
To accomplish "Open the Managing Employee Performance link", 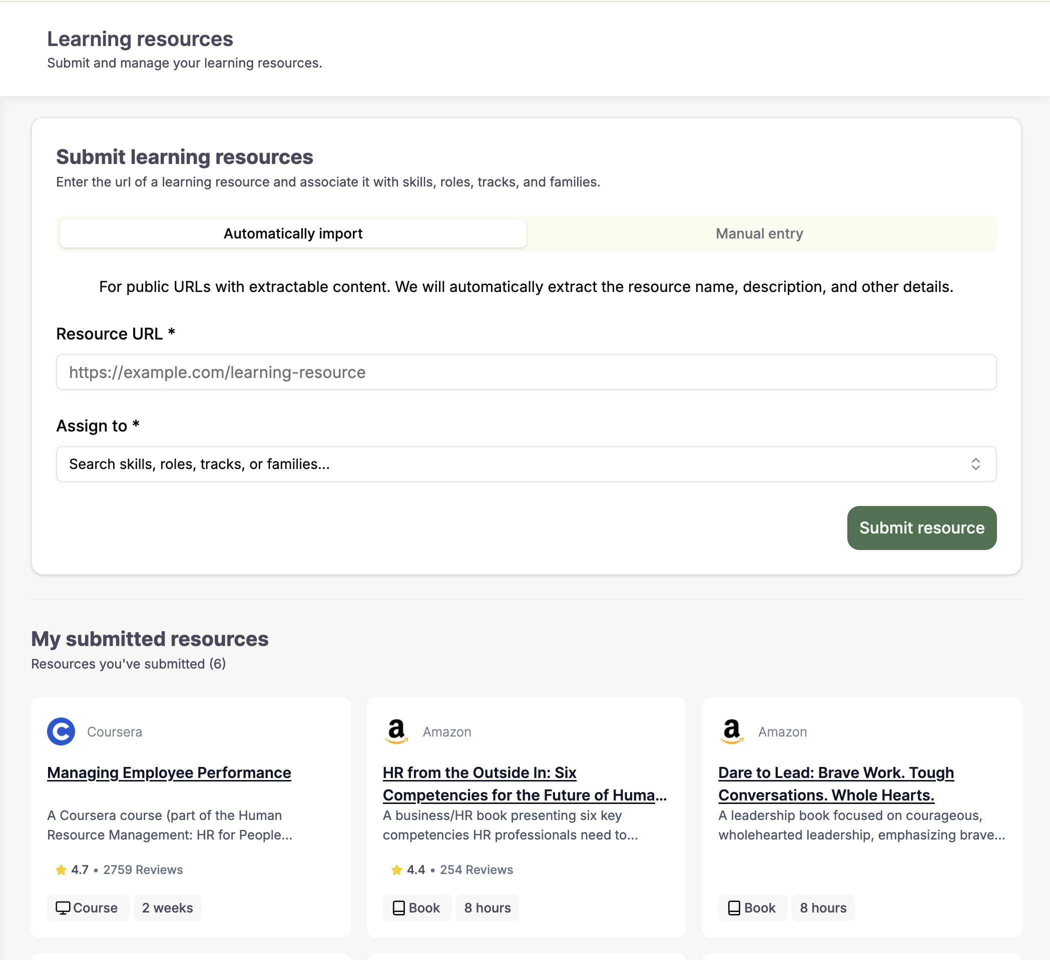I will pos(169,772).
